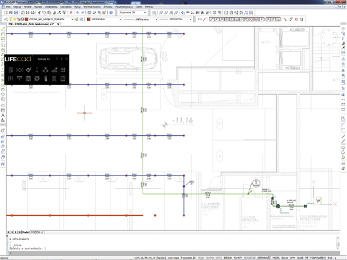
Task: Switch to the Model layout tab
Action: (25, 232)
